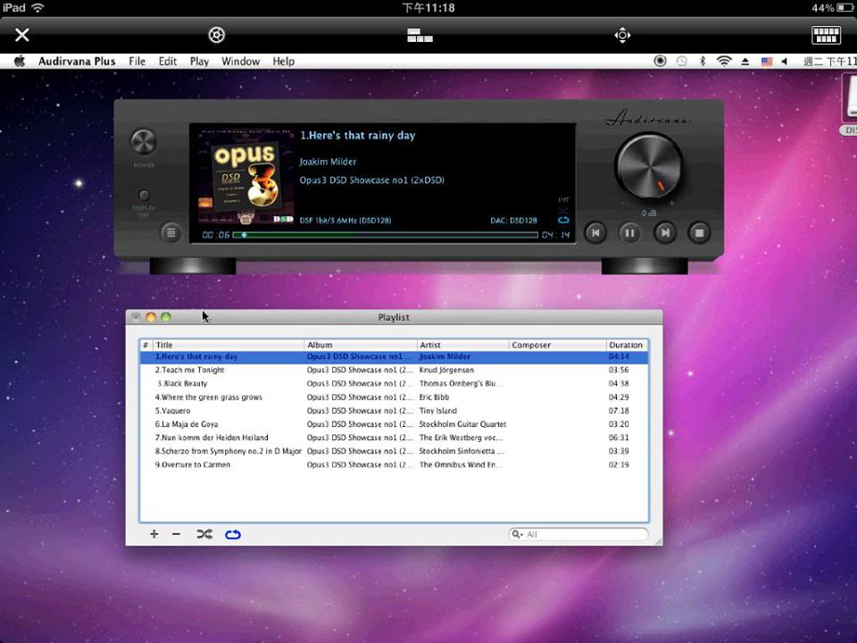Pause playback

tap(629, 233)
